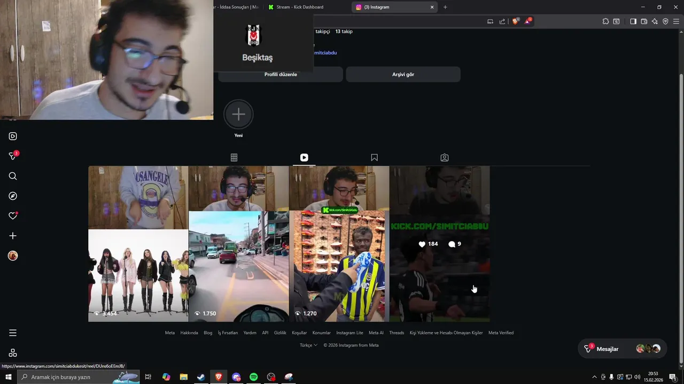The width and height of the screenshot is (684, 384).
Task: Open Brave VPN shield icon in toolbar
Action: coord(665,21)
